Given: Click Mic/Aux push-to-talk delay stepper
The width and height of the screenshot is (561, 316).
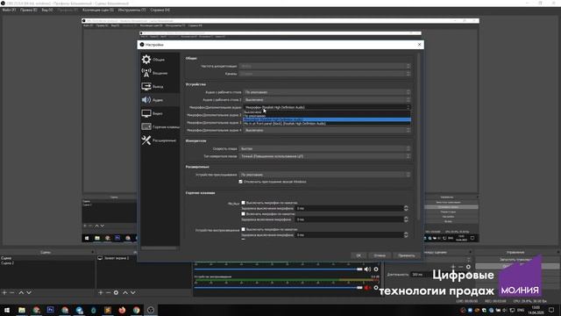Looking at the screenshot, I should click(406, 219).
